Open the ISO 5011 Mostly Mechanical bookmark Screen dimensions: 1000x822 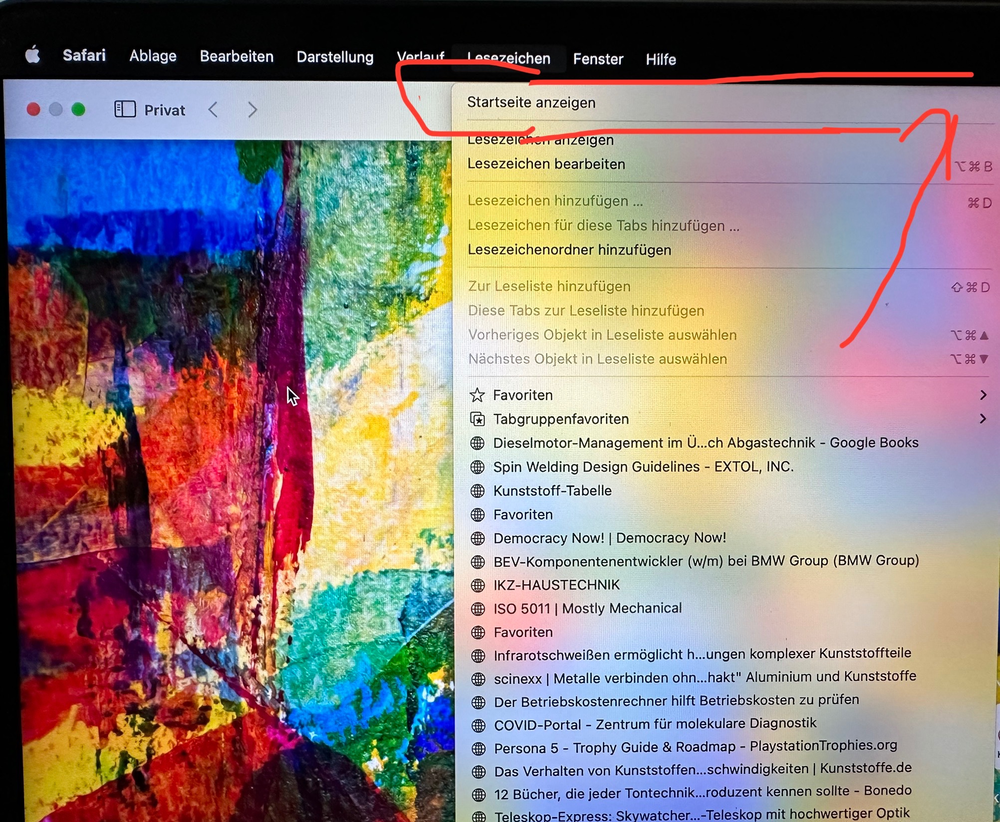587,609
